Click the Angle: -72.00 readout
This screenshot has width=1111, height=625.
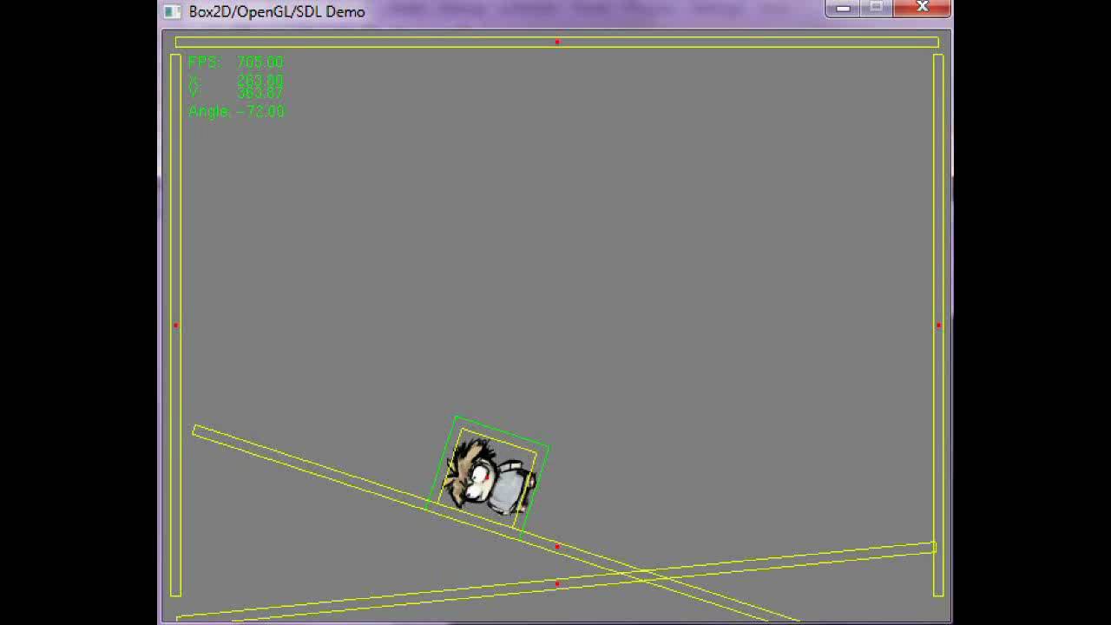pos(236,111)
